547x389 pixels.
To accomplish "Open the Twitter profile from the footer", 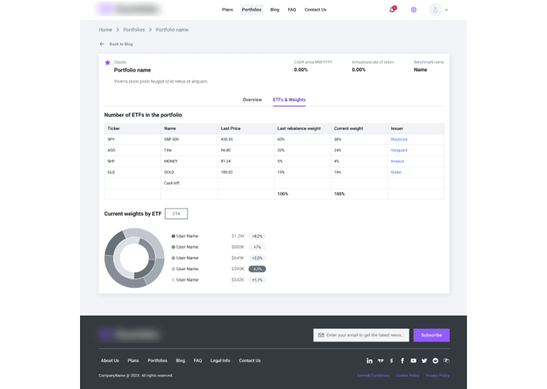I will click(424, 361).
